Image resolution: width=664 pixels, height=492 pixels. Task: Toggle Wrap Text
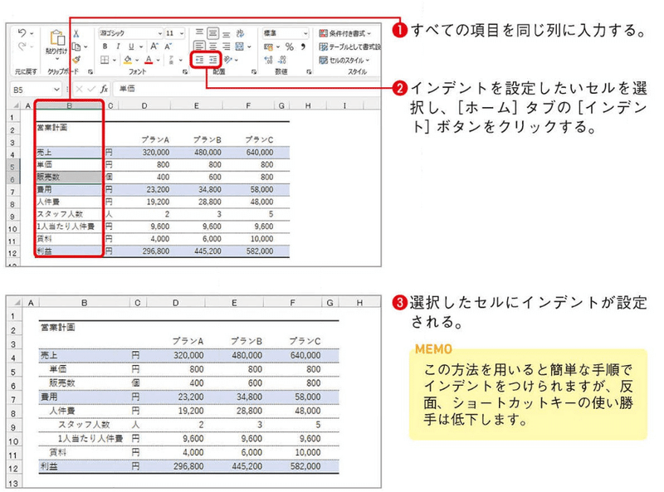tap(240, 33)
